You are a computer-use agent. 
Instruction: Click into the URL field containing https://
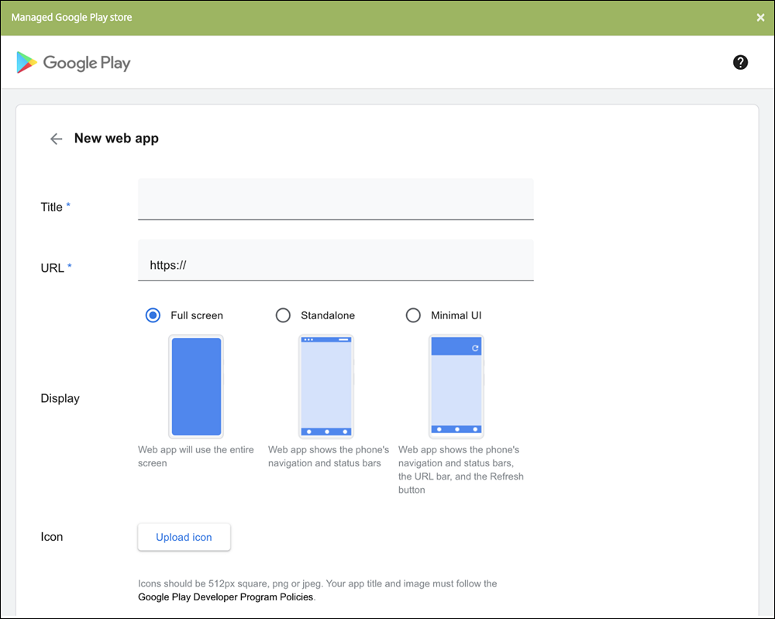(336, 265)
